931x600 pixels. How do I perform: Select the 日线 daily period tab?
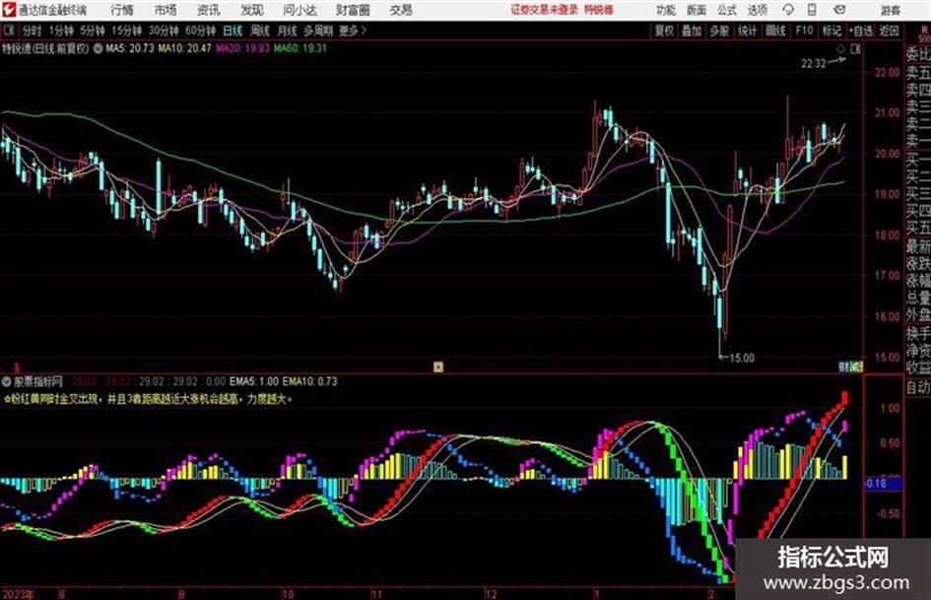[x=233, y=31]
